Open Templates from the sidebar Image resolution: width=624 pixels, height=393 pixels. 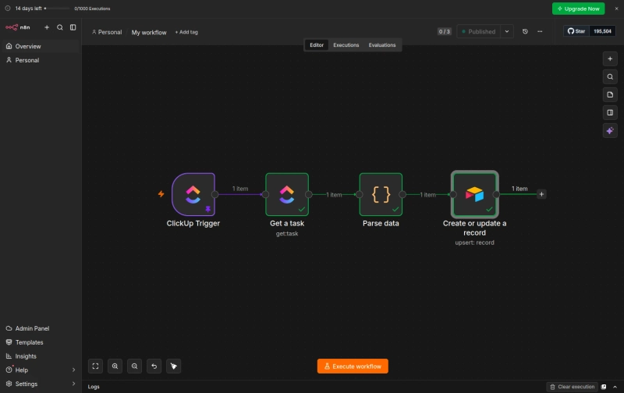(x=41, y=342)
